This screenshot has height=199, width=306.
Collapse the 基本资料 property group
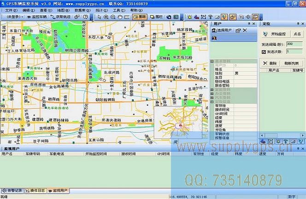point(212,61)
